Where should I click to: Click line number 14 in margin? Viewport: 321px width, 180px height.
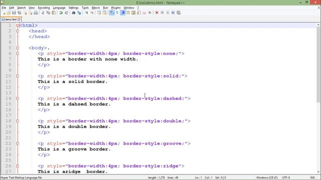click(9, 98)
